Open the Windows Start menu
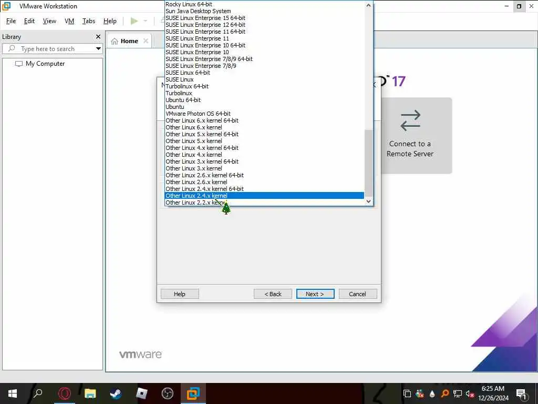538x404 pixels. coord(13,393)
